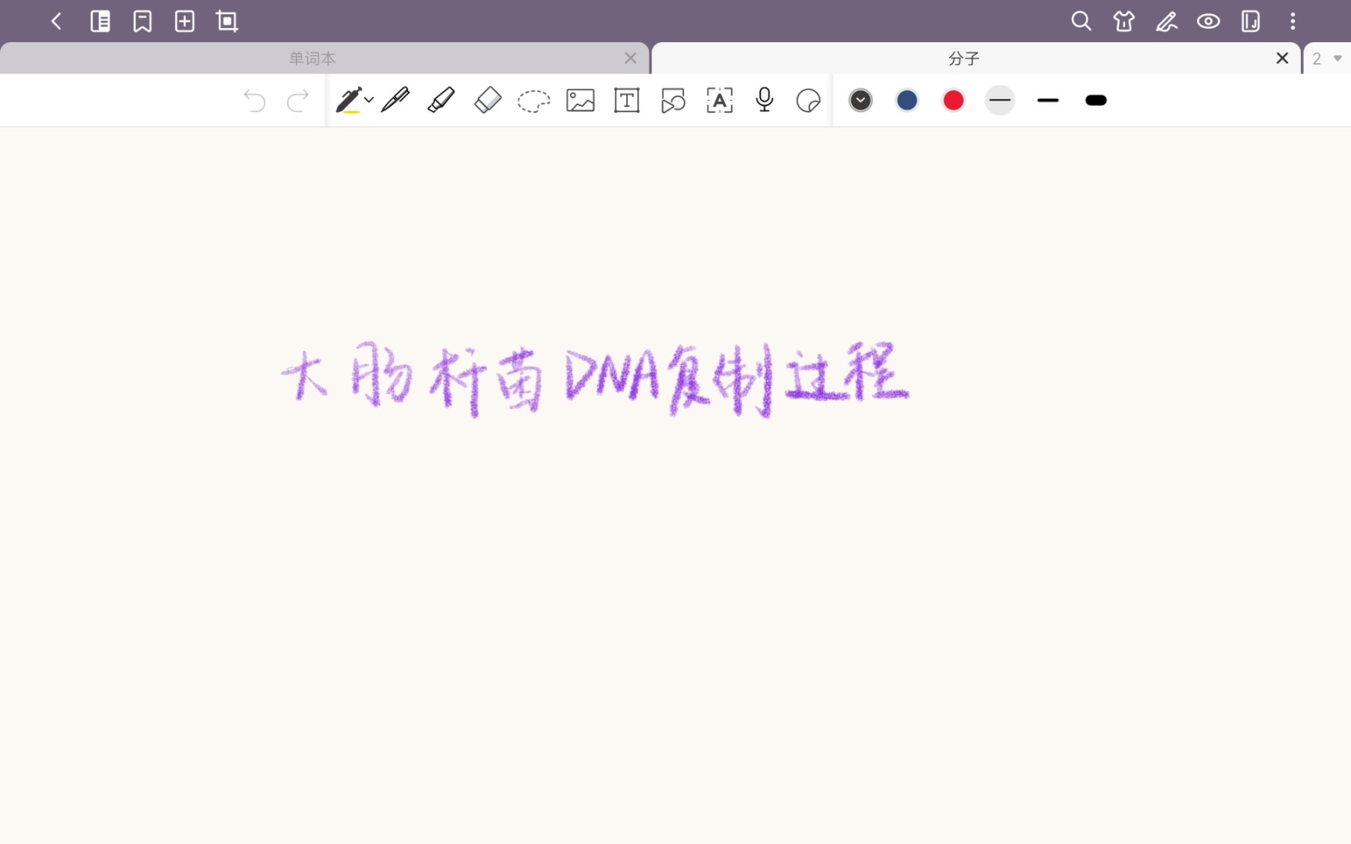Open search with magnifier icon
The image size is (1351, 844).
1081,21
